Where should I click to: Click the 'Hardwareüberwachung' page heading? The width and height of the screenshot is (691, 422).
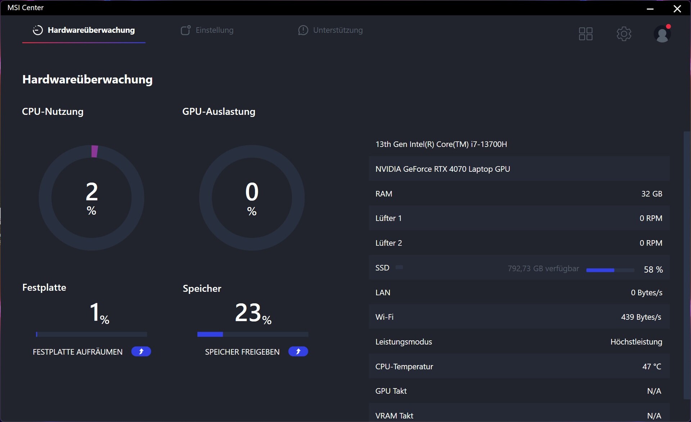click(87, 80)
